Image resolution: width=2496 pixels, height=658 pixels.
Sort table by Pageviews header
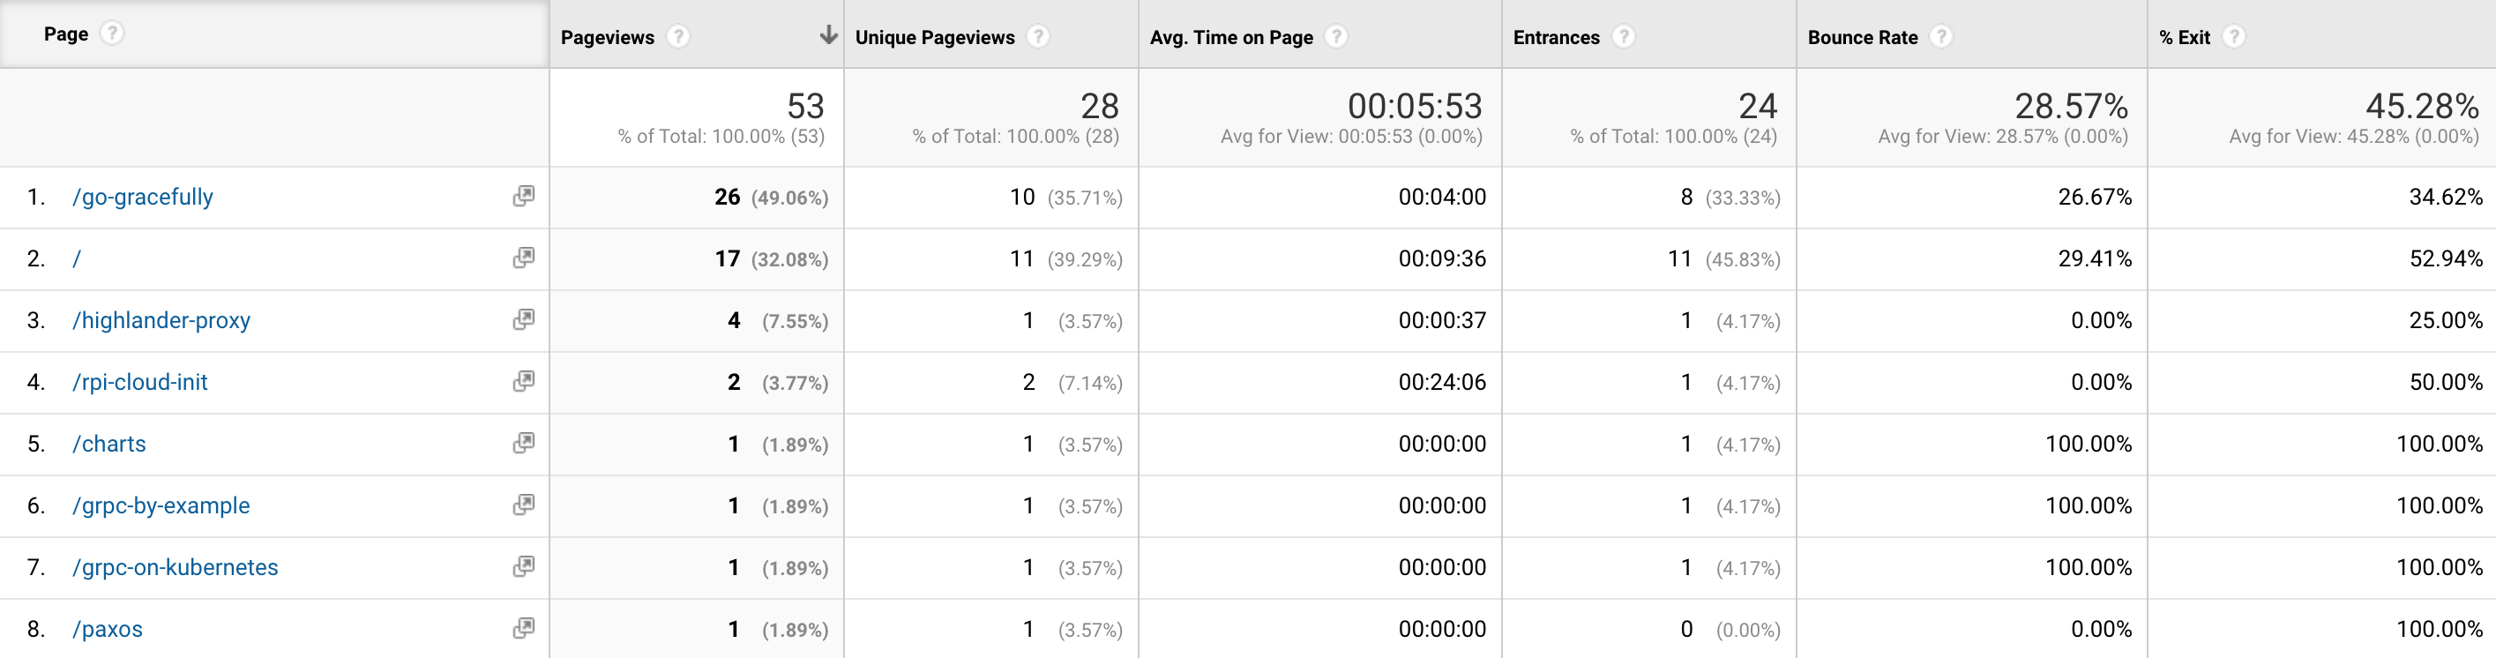(x=608, y=38)
